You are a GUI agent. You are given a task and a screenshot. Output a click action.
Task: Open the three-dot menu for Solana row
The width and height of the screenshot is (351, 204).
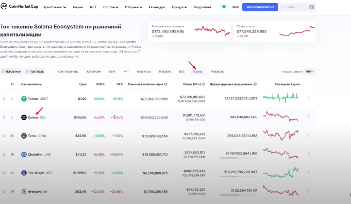tap(309, 117)
